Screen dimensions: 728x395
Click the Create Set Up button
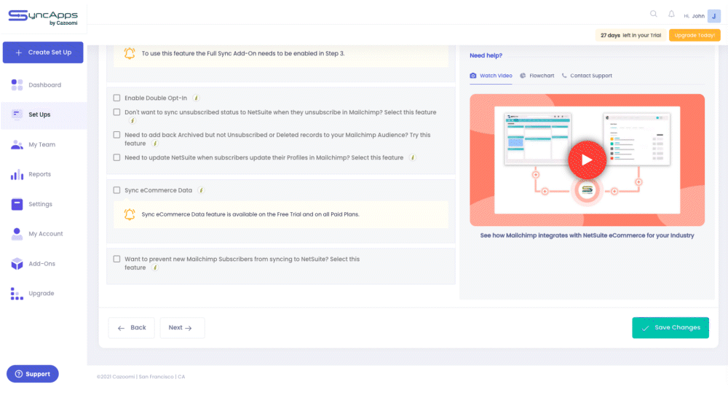click(43, 52)
